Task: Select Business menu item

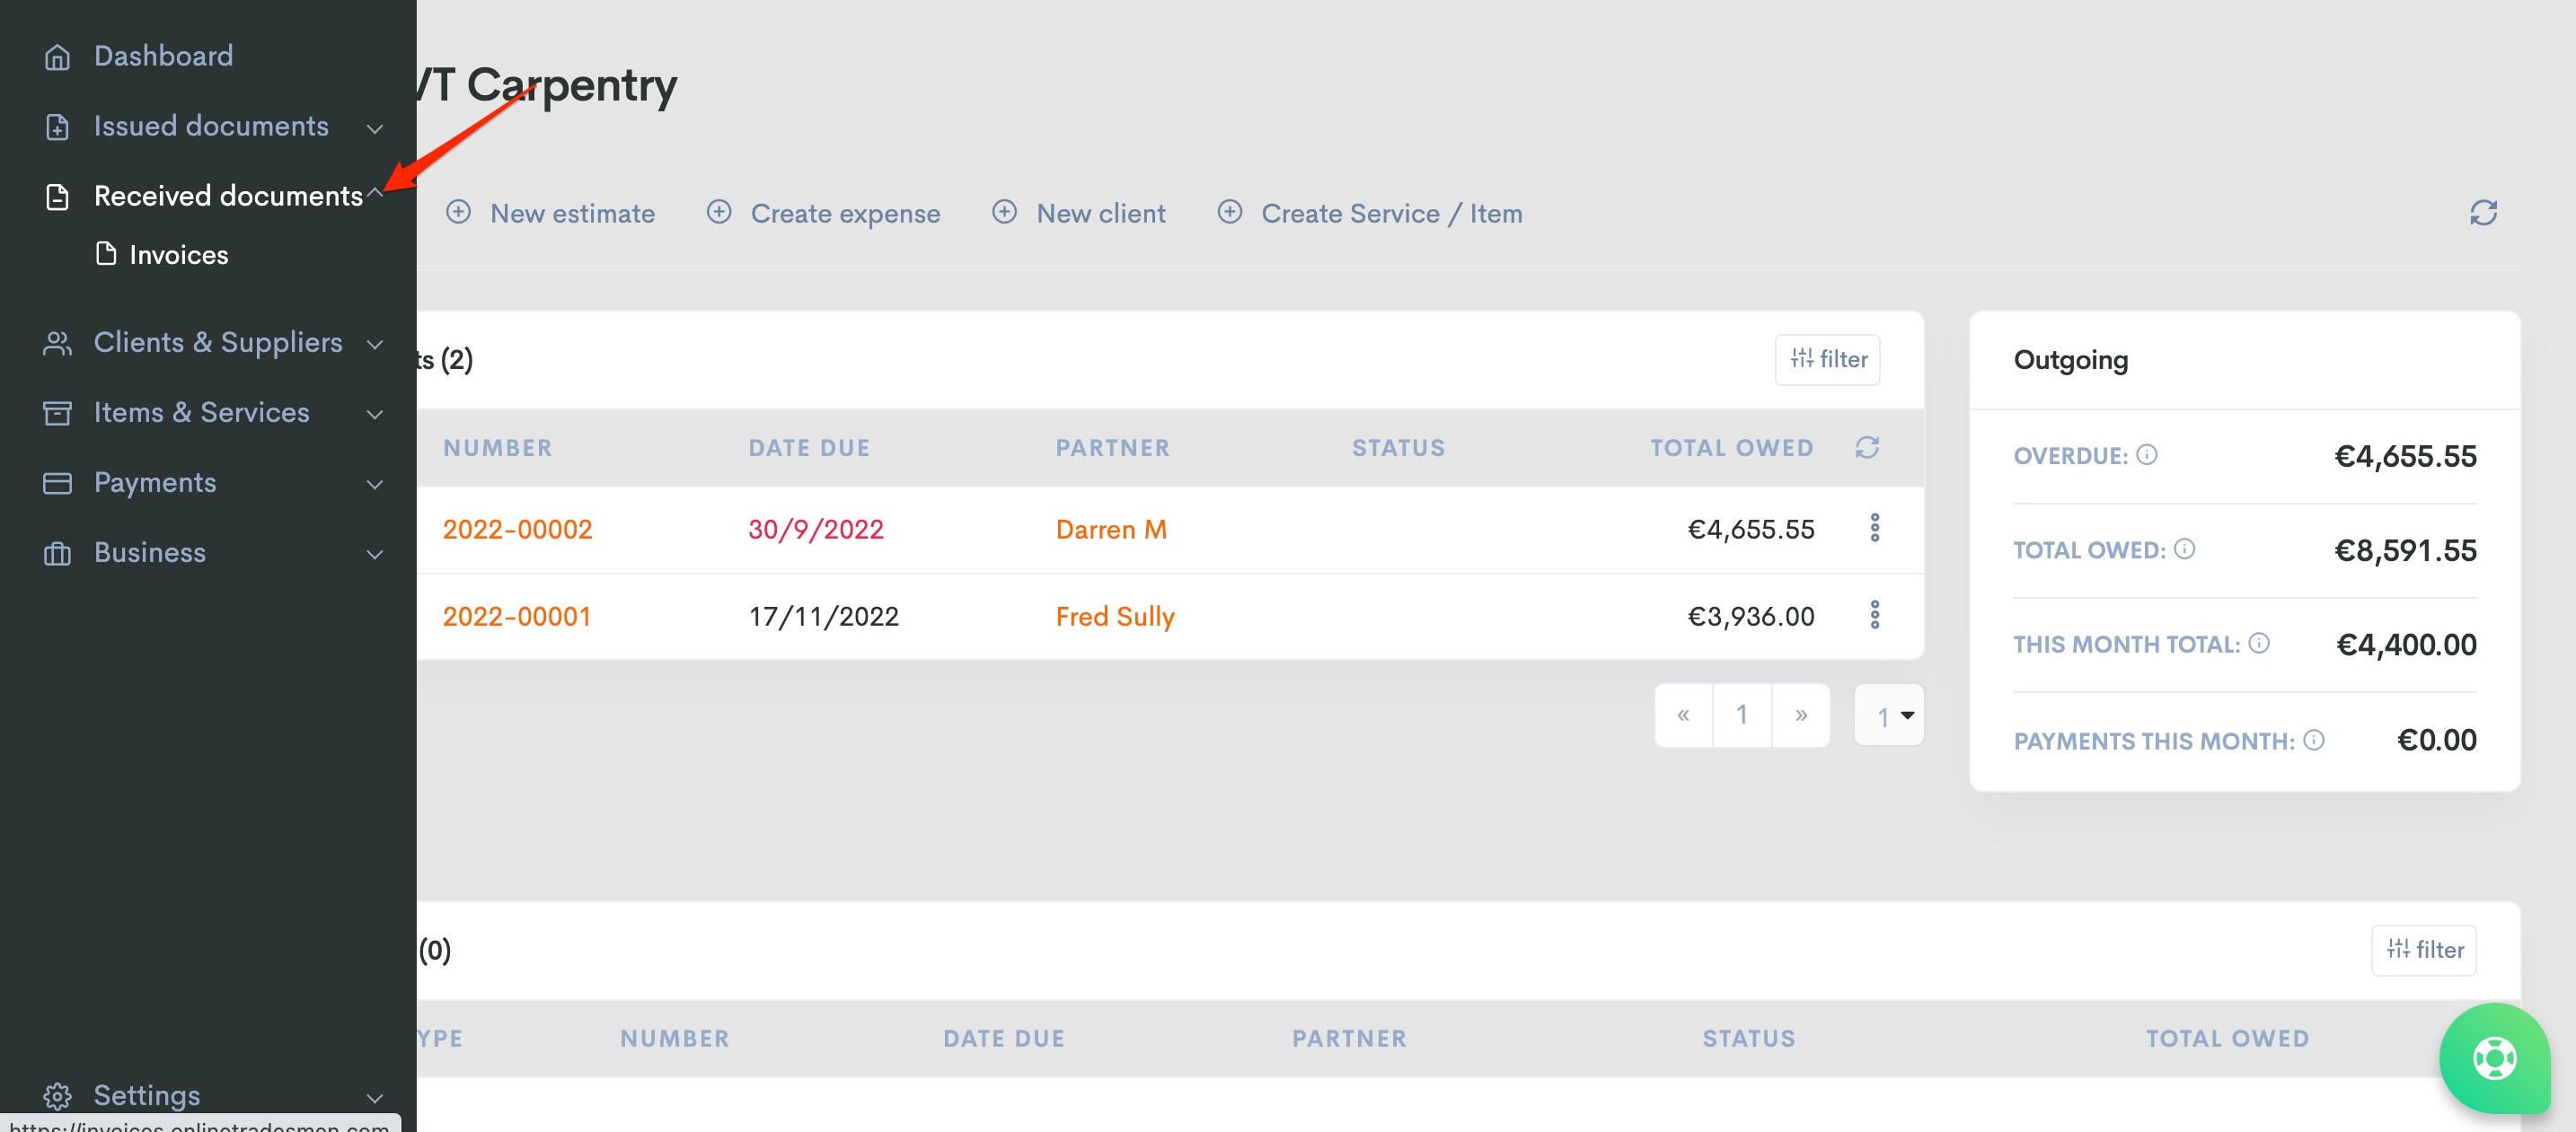Action: tap(150, 552)
